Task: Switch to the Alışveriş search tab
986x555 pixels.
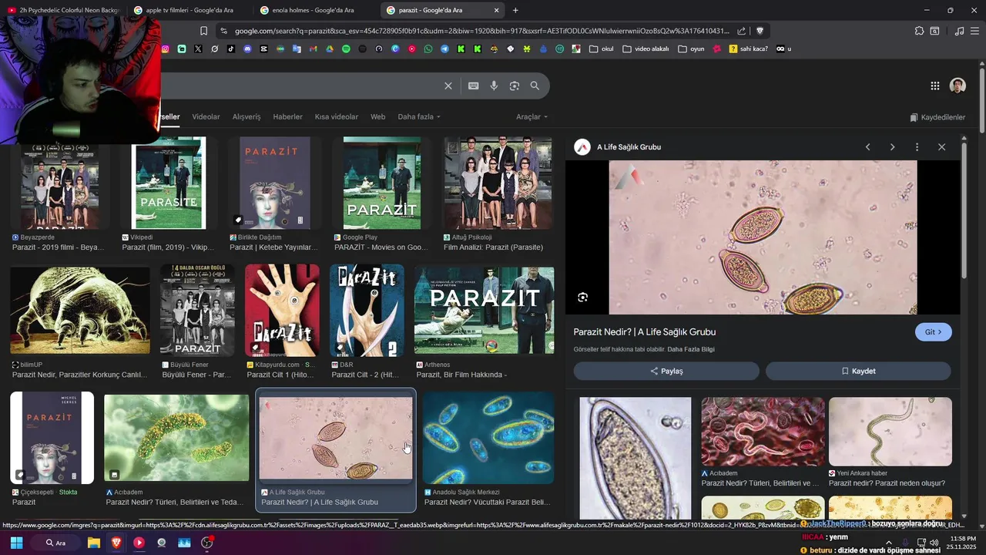Action: [246, 116]
